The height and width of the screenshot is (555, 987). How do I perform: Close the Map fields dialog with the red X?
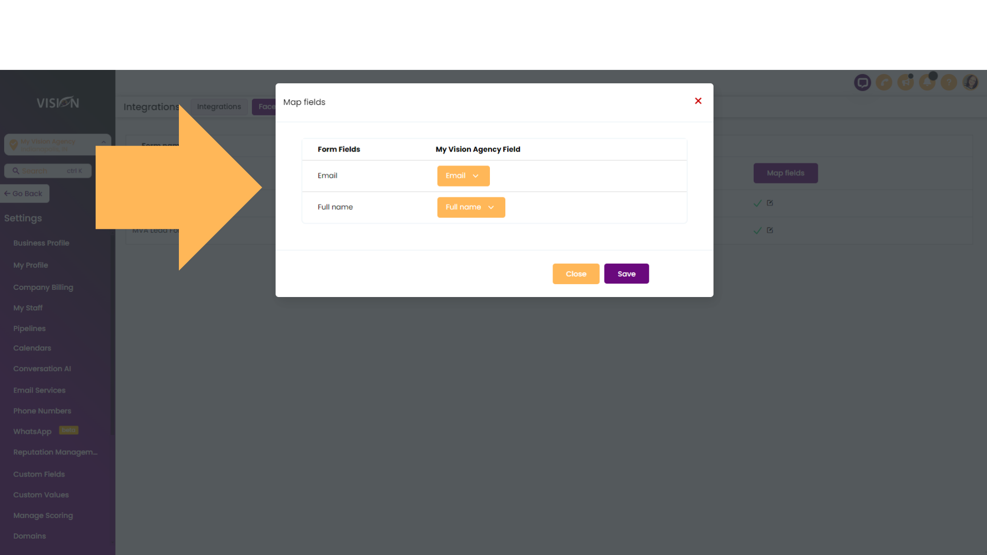698,101
